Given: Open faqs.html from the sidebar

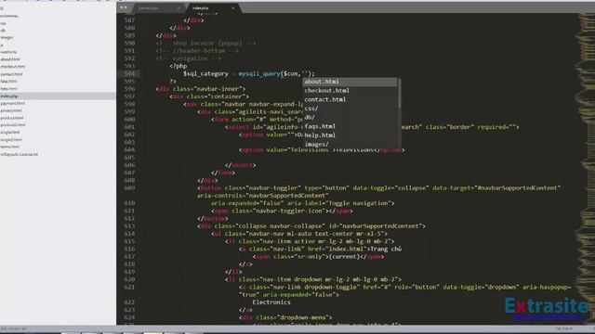Looking at the screenshot, I should coord(8,82).
